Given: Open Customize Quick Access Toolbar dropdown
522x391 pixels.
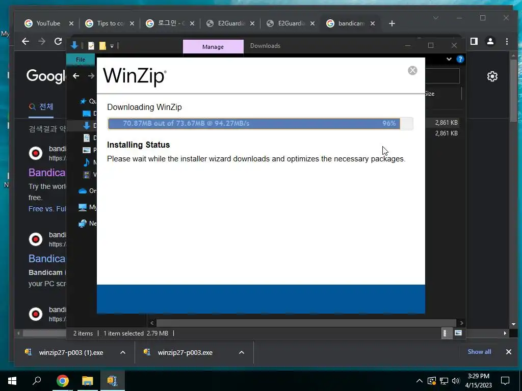Looking at the screenshot, I should pos(112,46).
